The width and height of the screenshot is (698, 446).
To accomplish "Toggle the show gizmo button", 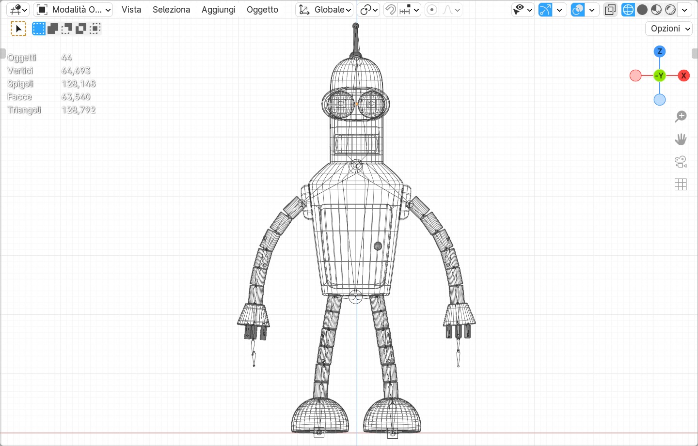I will (545, 10).
